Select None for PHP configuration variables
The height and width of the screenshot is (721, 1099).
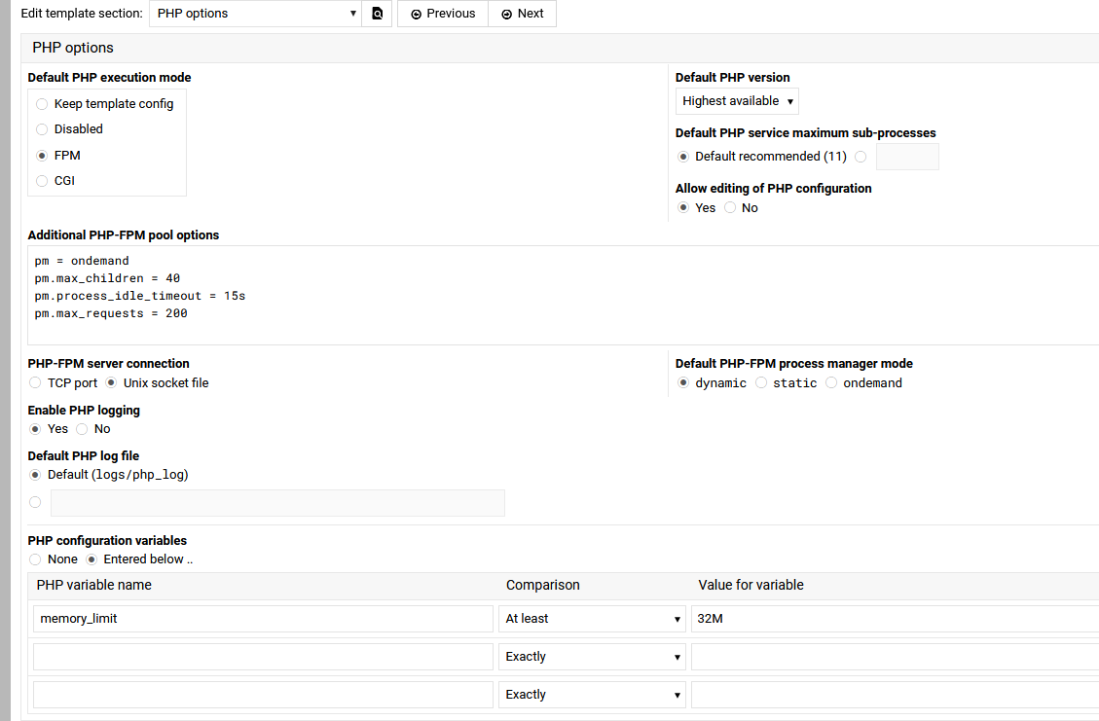point(35,559)
